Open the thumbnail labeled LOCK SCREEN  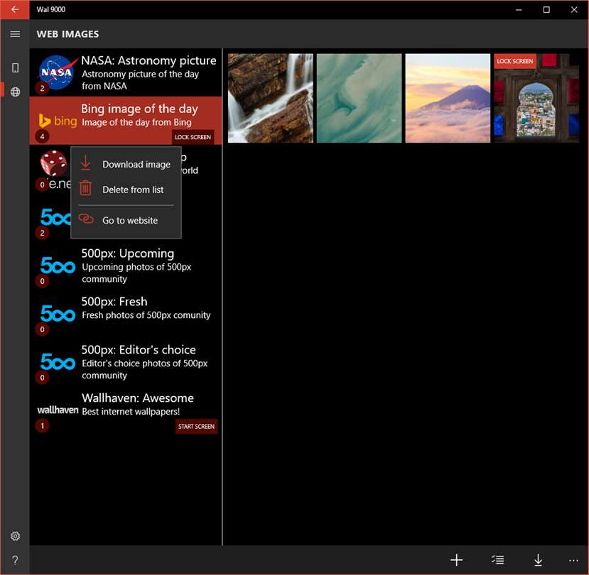click(536, 99)
